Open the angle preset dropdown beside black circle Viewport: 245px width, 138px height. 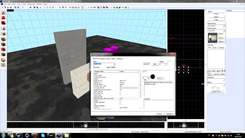tap(148, 78)
